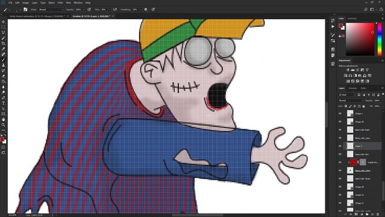Select the Eyedropper tool
The width and height of the screenshot is (385, 217).
(3, 49)
